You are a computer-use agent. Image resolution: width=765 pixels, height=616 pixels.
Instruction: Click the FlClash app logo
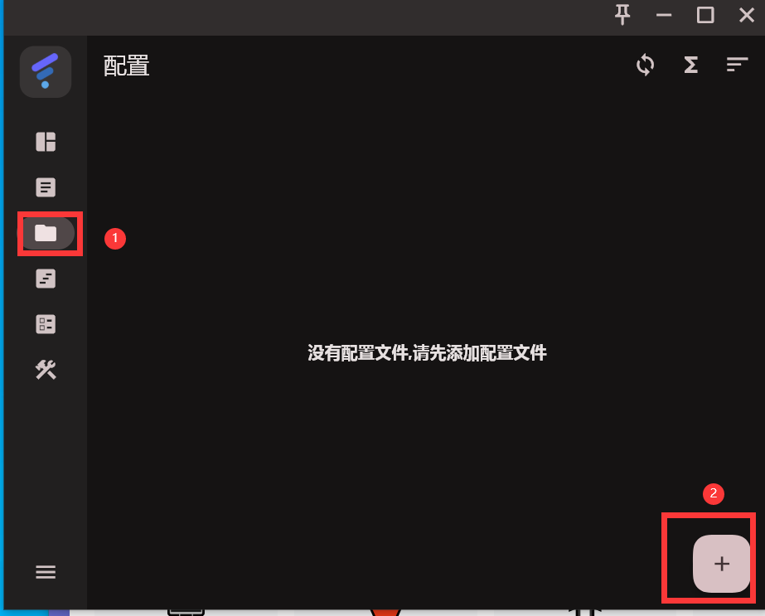click(x=46, y=71)
